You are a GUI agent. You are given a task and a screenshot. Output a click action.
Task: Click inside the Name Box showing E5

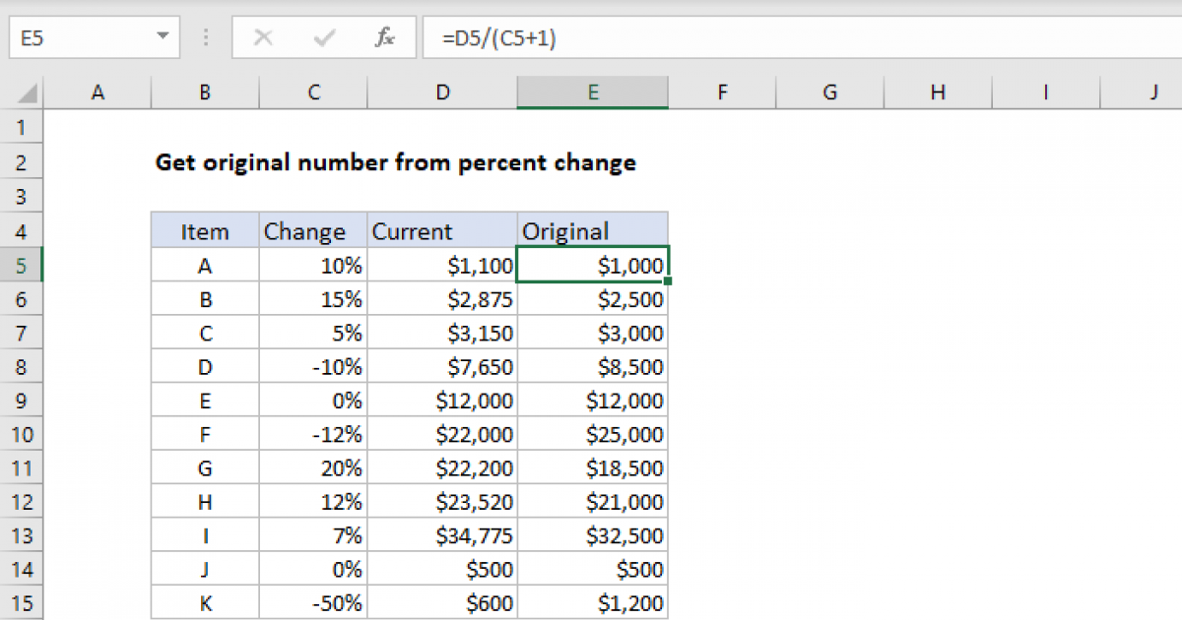click(x=79, y=38)
